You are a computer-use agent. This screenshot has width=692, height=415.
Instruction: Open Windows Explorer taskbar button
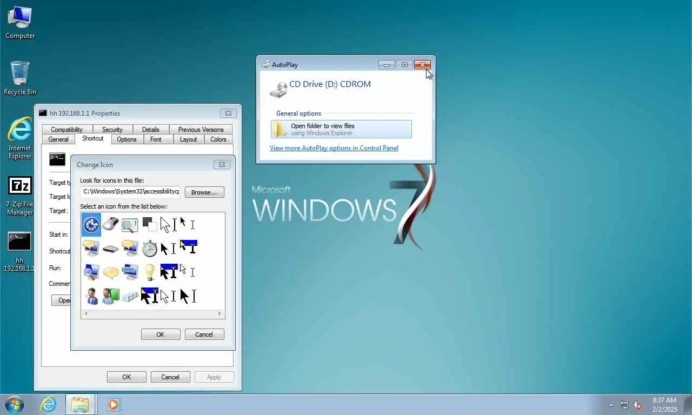[80, 404]
